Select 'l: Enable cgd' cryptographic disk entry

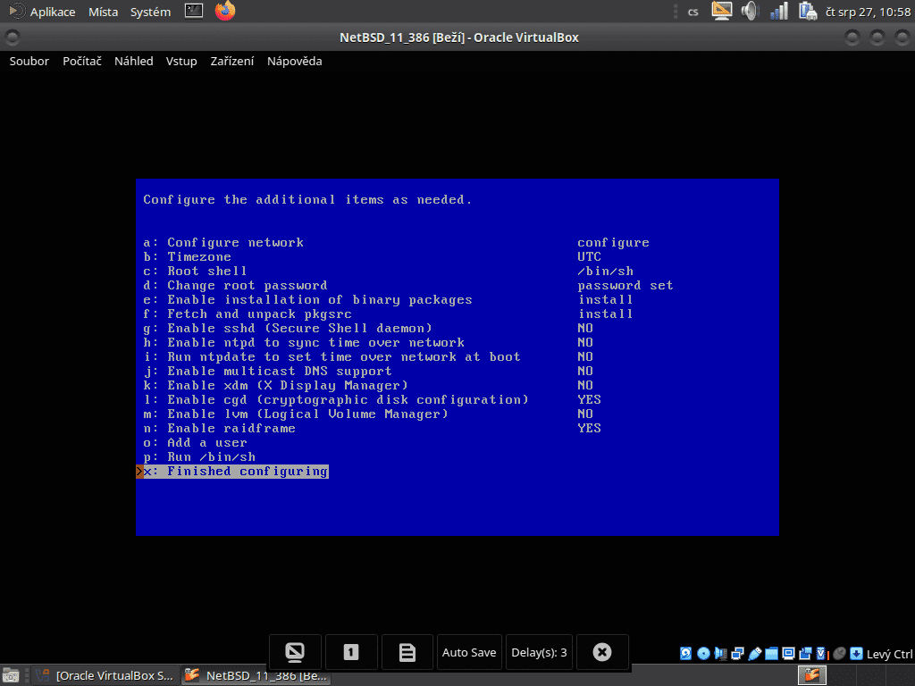336,400
